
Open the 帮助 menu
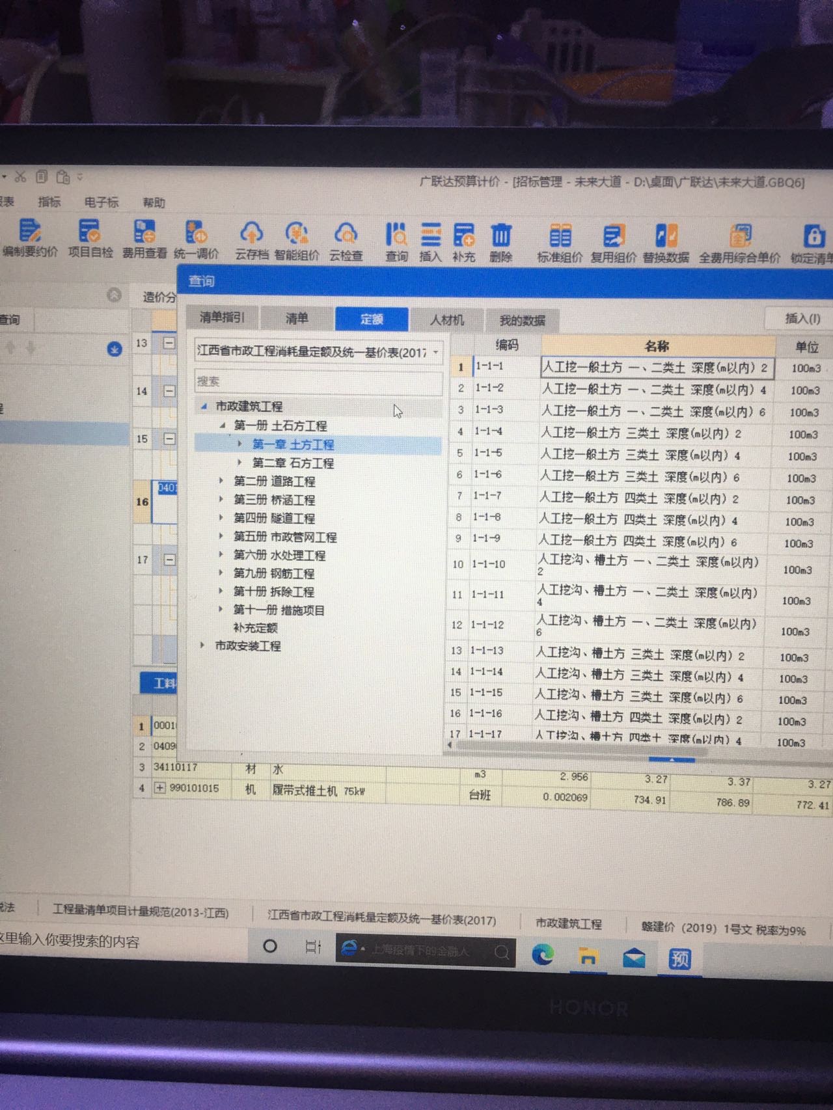pos(154,203)
